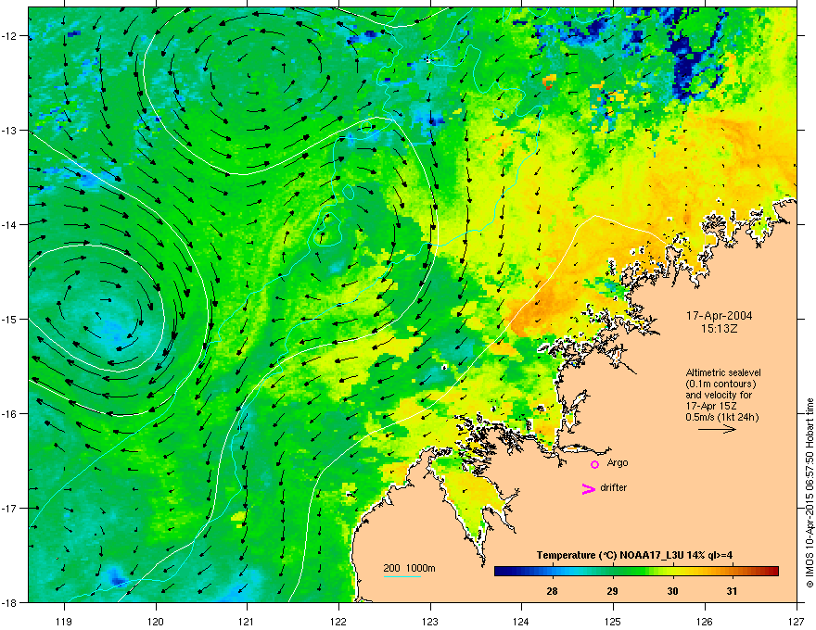Click latitude axis label '-13'
Screen dimensions: 816x630
[10, 130]
